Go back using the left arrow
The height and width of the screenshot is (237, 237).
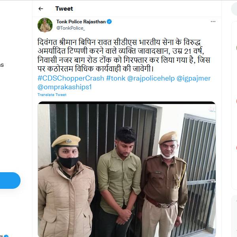click(41, 9)
